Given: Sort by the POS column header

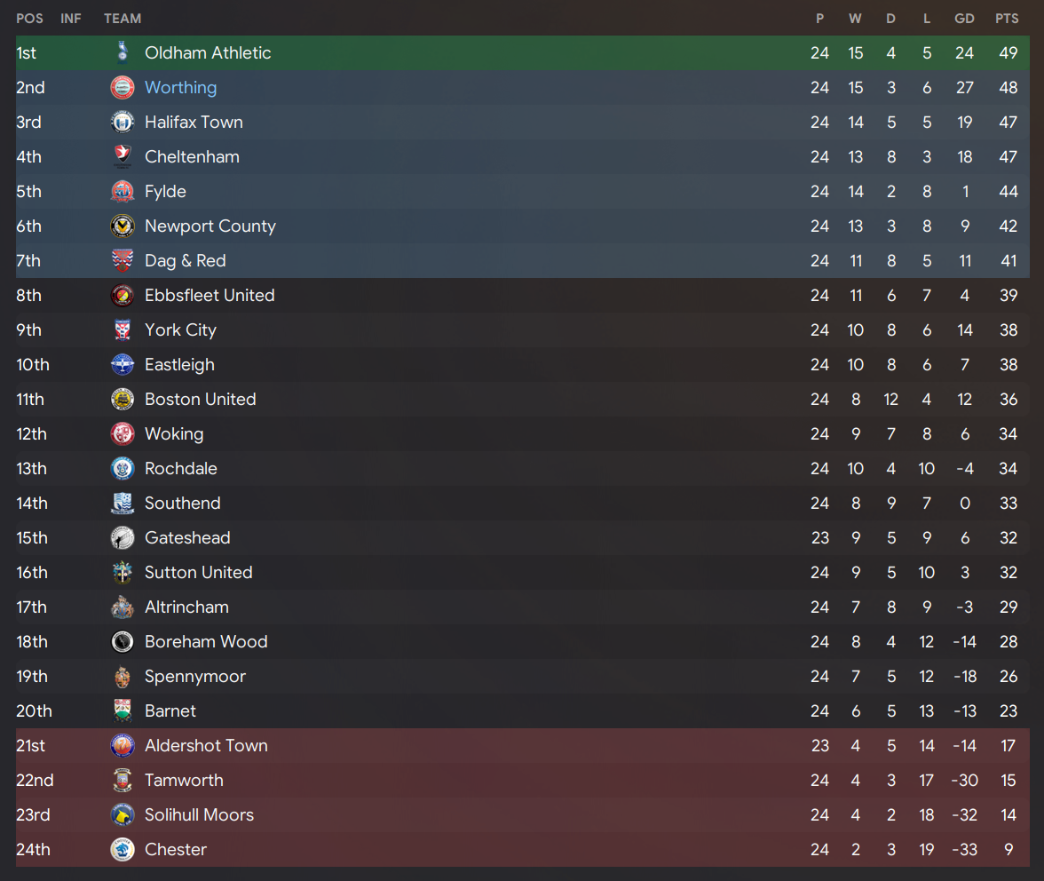Looking at the screenshot, I should pyautogui.click(x=29, y=19).
